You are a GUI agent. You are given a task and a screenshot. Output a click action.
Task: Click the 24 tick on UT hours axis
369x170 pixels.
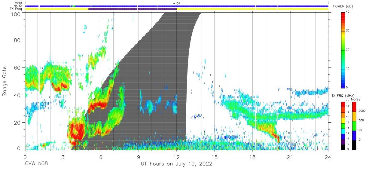click(328, 157)
